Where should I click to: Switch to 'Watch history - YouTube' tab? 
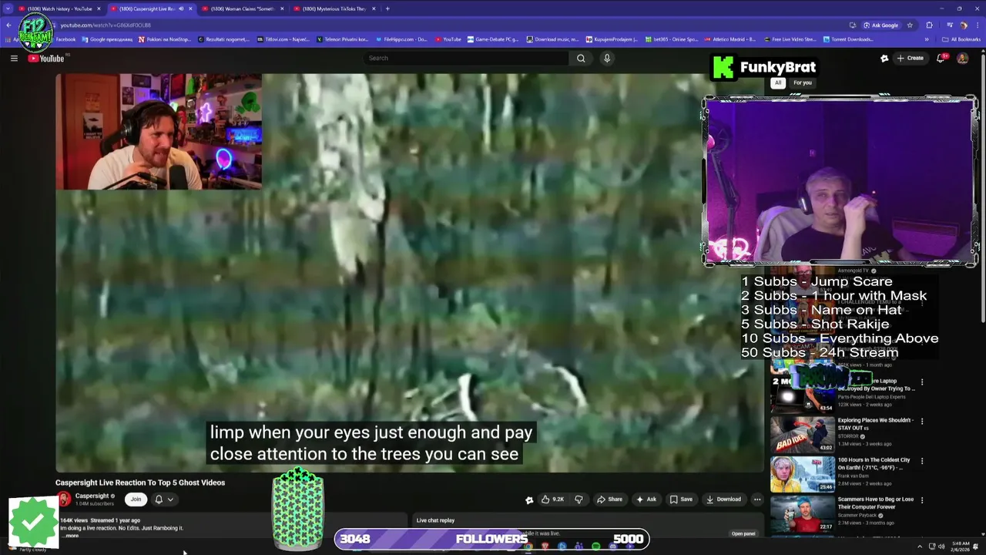pyautogui.click(x=59, y=8)
